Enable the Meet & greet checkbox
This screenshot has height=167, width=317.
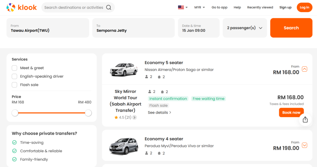[x=15, y=68]
